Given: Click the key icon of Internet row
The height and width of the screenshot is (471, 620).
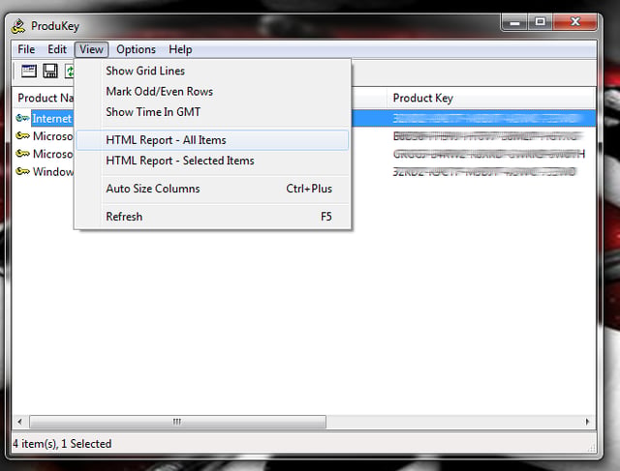Looking at the screenshot, I should [x=22, y=118].
